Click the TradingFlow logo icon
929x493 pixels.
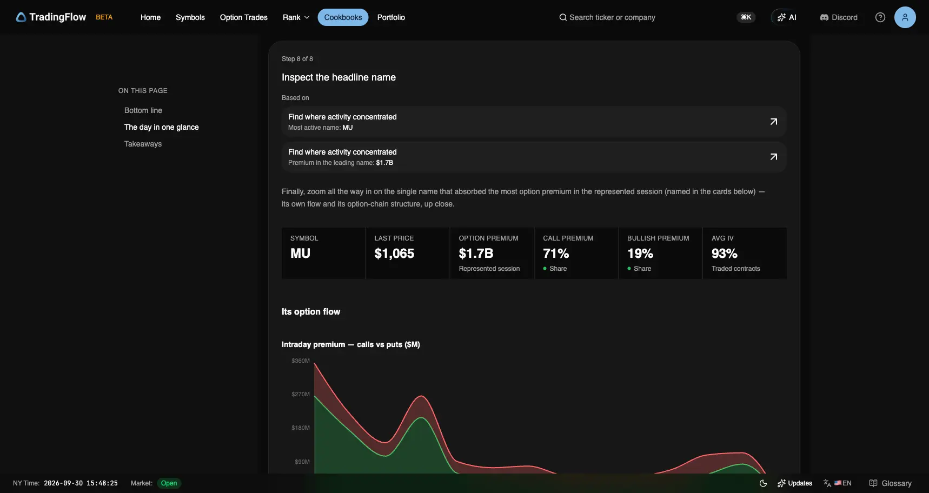pos(21,17)
